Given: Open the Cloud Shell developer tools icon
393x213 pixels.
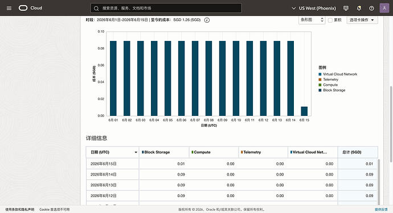Looking at the screenshot, I should [346, 9].
